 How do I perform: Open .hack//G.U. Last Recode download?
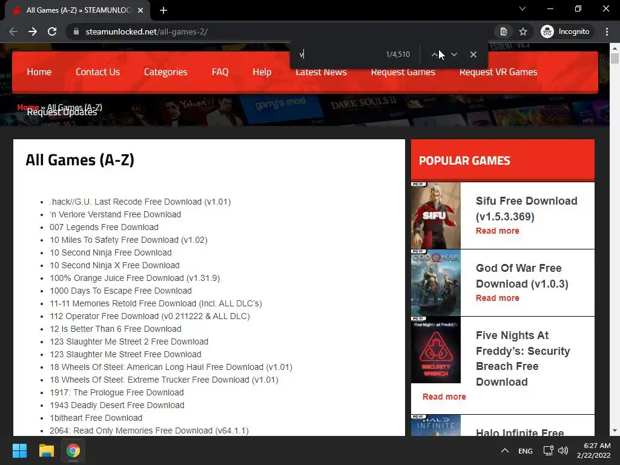point(140,202)
